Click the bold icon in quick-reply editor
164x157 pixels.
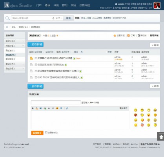(33, 108)
